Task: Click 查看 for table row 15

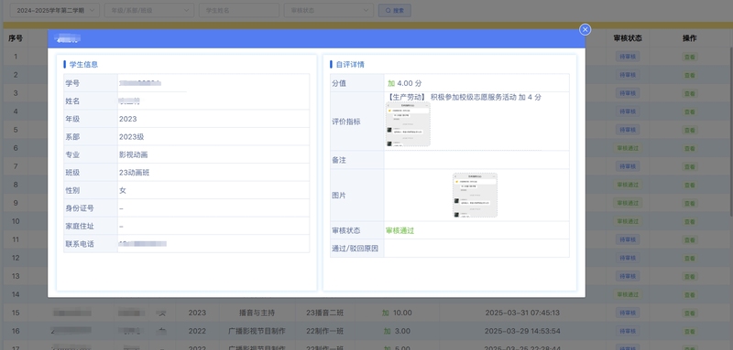Action: point(690,313)
